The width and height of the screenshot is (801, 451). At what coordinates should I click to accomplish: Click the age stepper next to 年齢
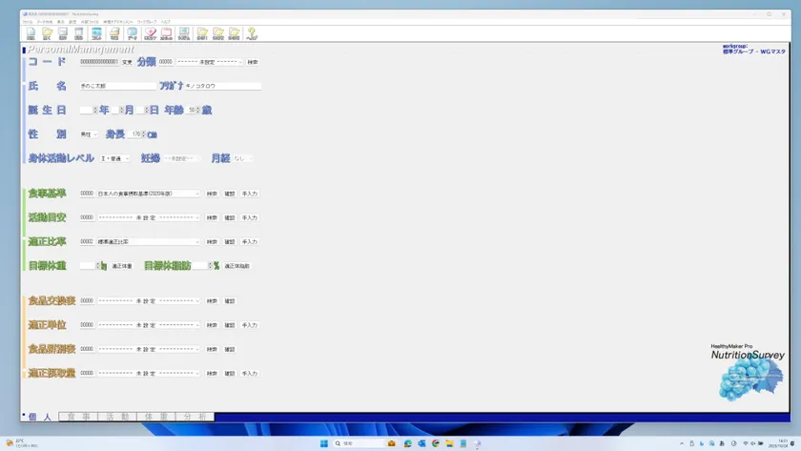[198, 110]
